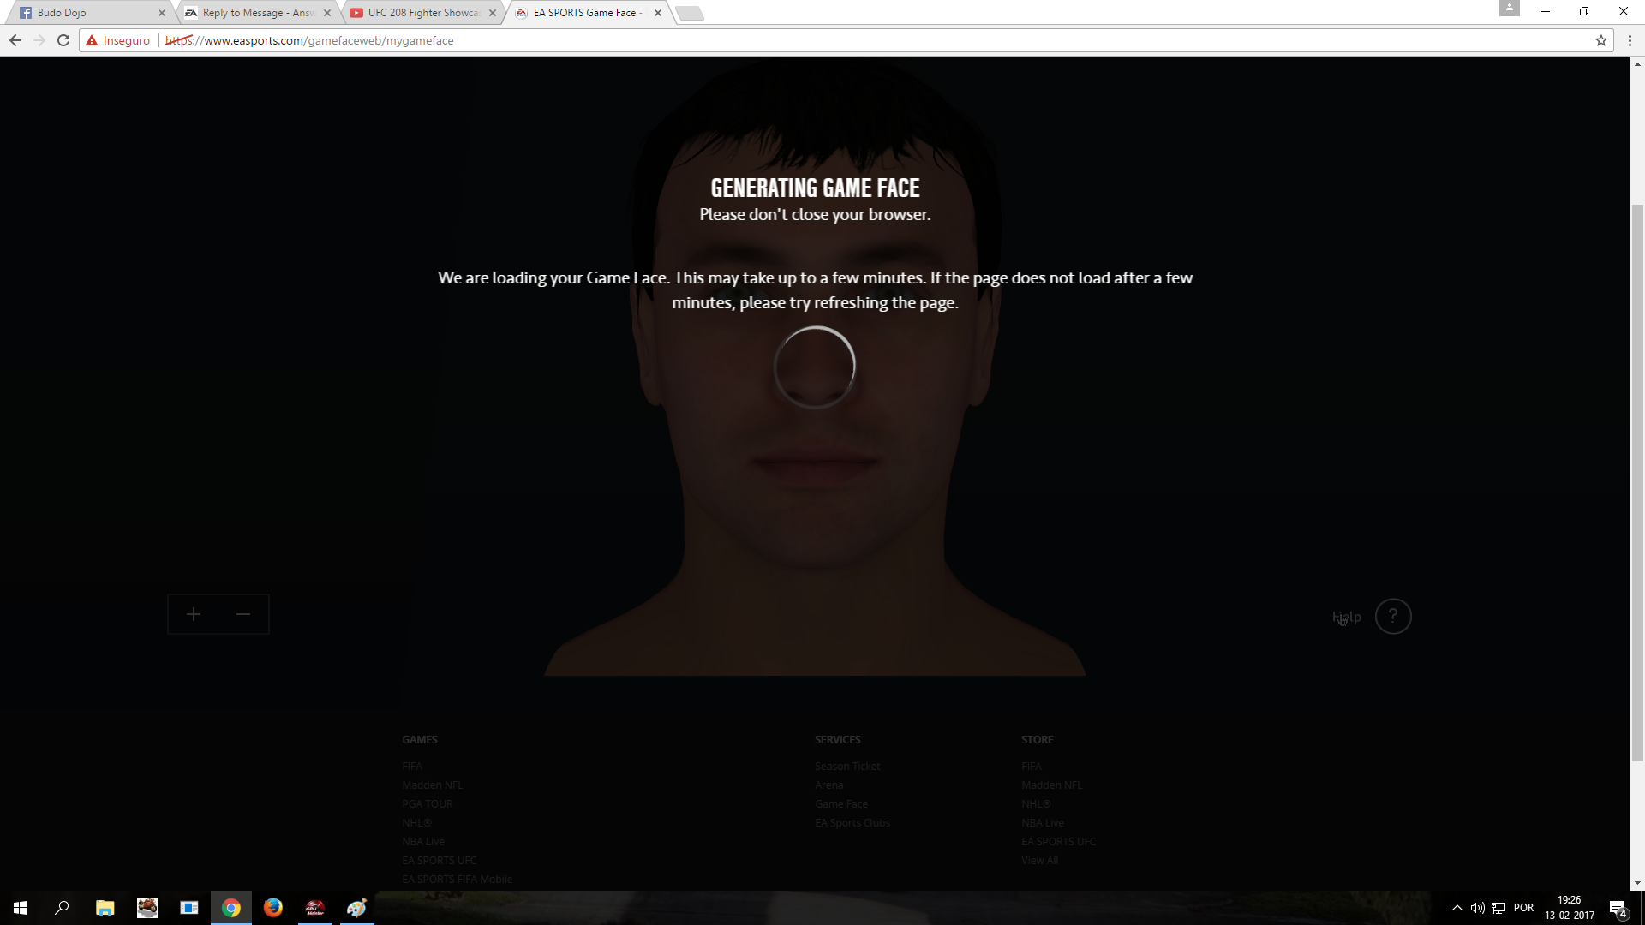Close the Budo Dojo tab
This screenshot has height=925, width=1645.
coord(162,13)
